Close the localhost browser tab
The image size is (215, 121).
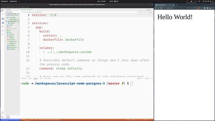click(x=173, y=5)
